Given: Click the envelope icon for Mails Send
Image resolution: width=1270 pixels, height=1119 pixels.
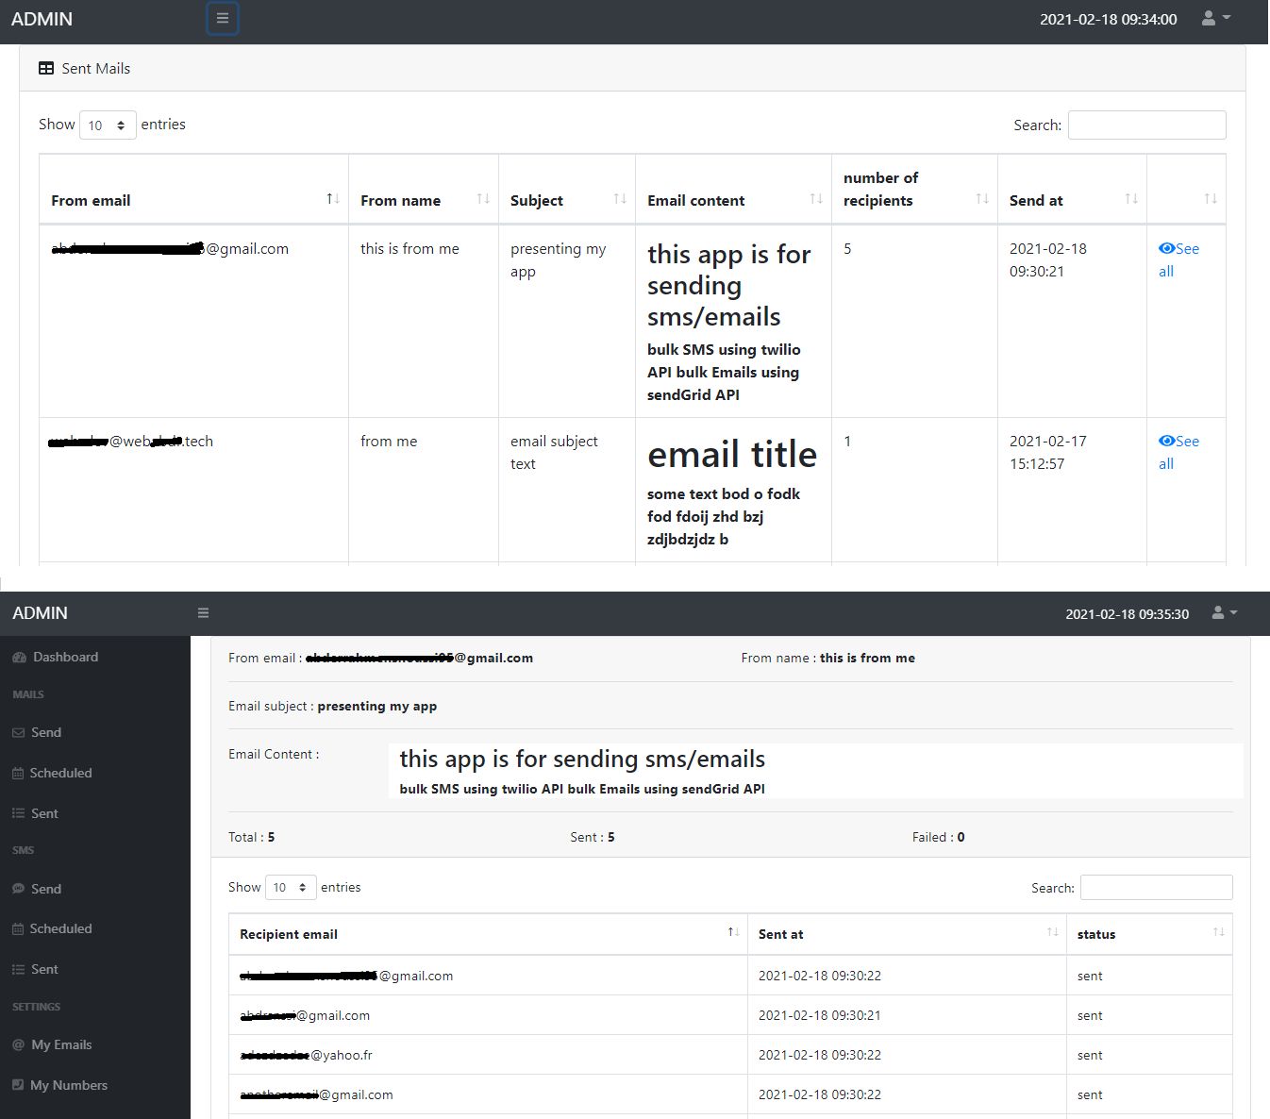Looking at the screenshot, I should click(x=19, y=733).
